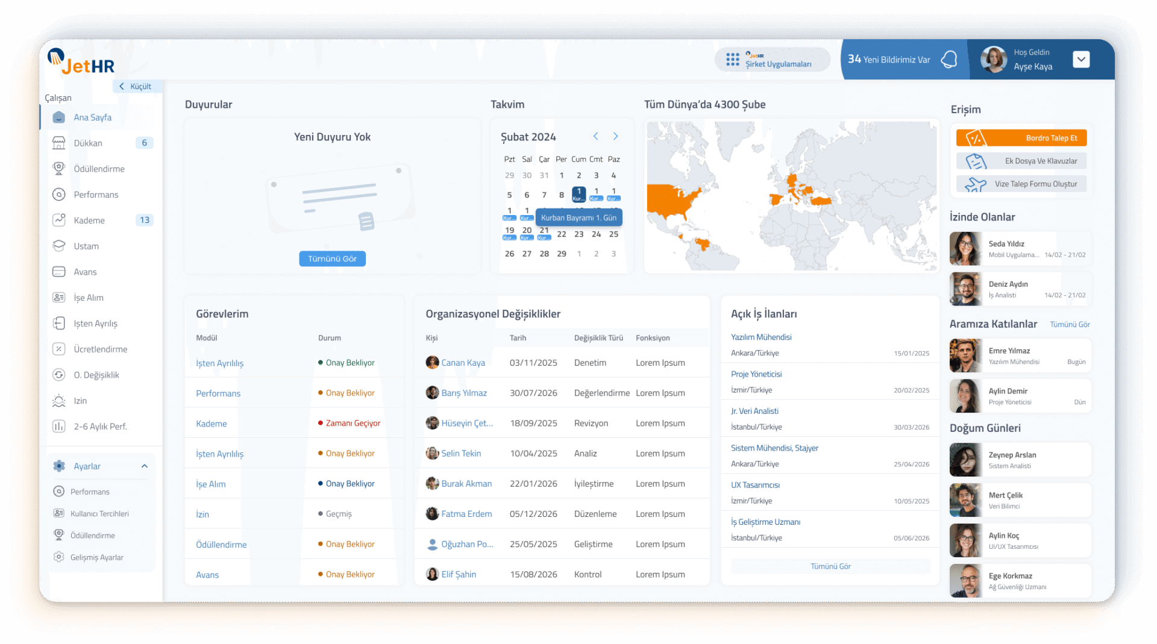Collapse the Ayarlar settings section
The height and width of the screenshot is (644, 1157).
point(145,466)
